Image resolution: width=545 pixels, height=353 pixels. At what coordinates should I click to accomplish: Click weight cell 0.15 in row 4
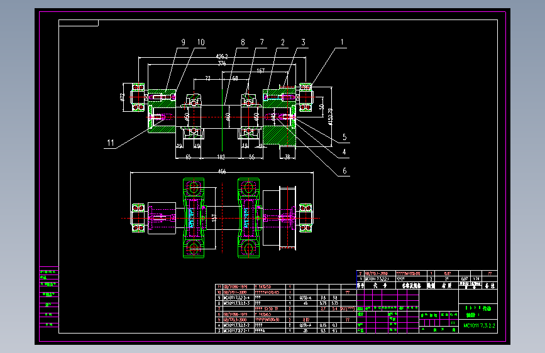point(323,325)
